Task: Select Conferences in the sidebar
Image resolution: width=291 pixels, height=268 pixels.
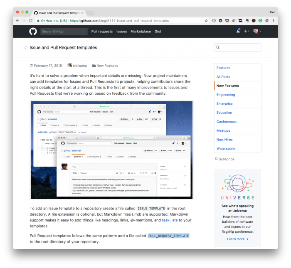Action: (237, 121)
